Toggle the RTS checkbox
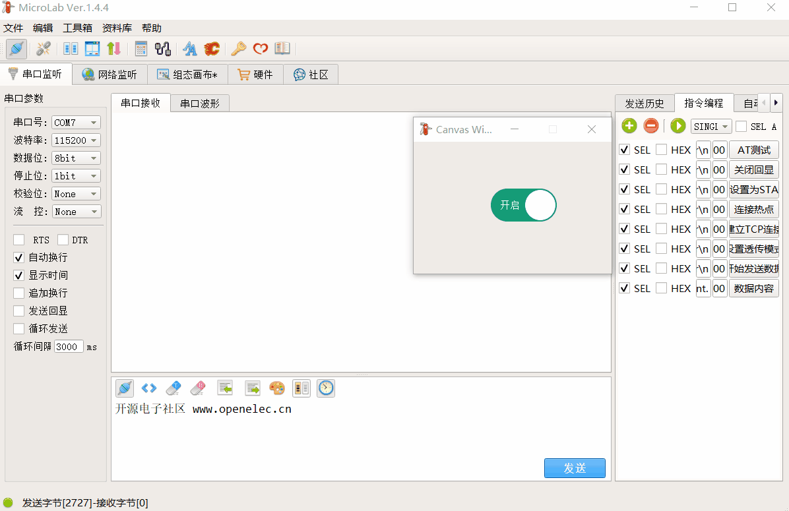This screenshot has height=511, width=789. click(19, 240)
